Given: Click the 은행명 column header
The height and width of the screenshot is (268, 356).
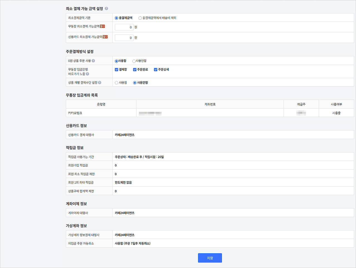Looking at the screenshot, I should point(101,104).
